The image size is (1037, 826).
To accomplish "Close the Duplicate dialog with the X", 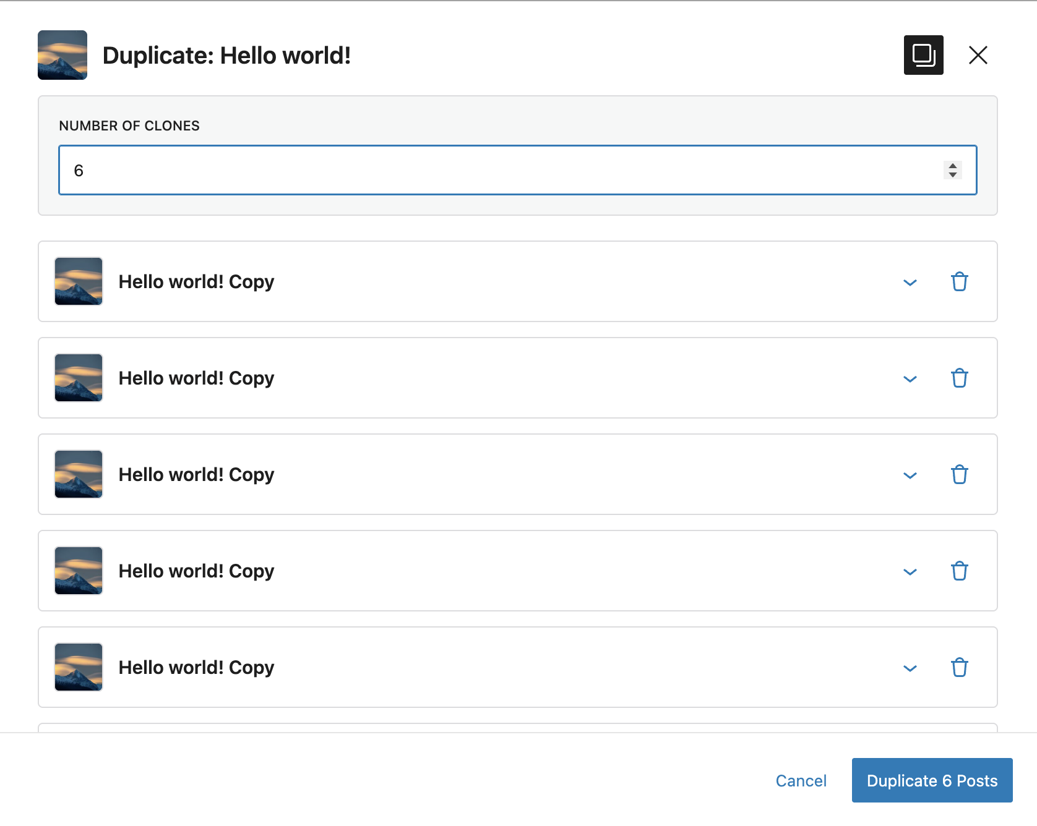I will click(978, 55).
